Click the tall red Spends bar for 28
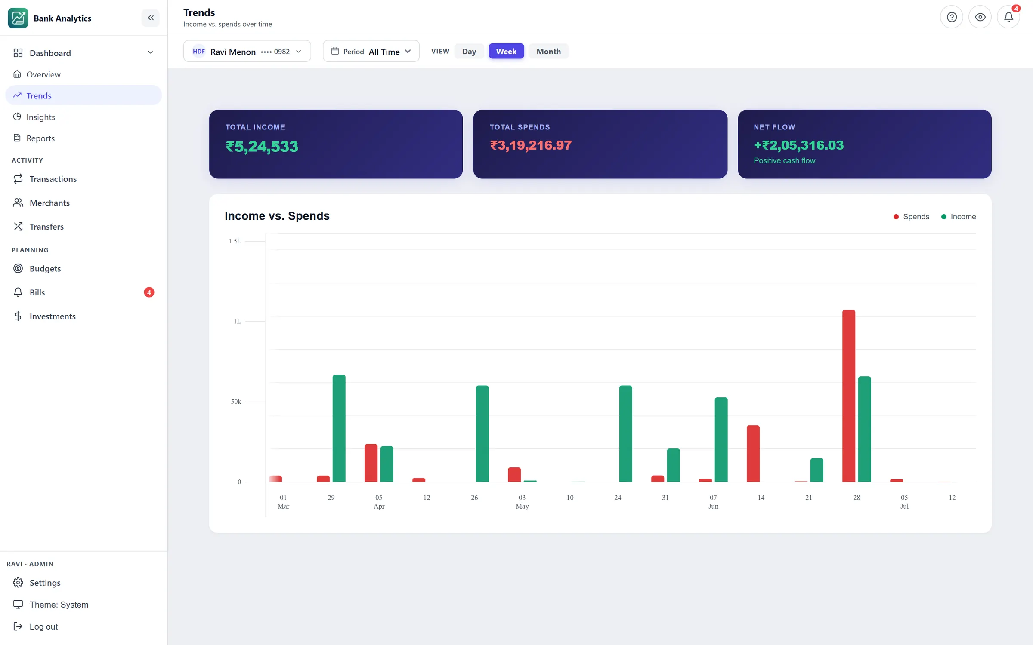Viewport: 1033px width, 645px height. (x=849, y=396)
